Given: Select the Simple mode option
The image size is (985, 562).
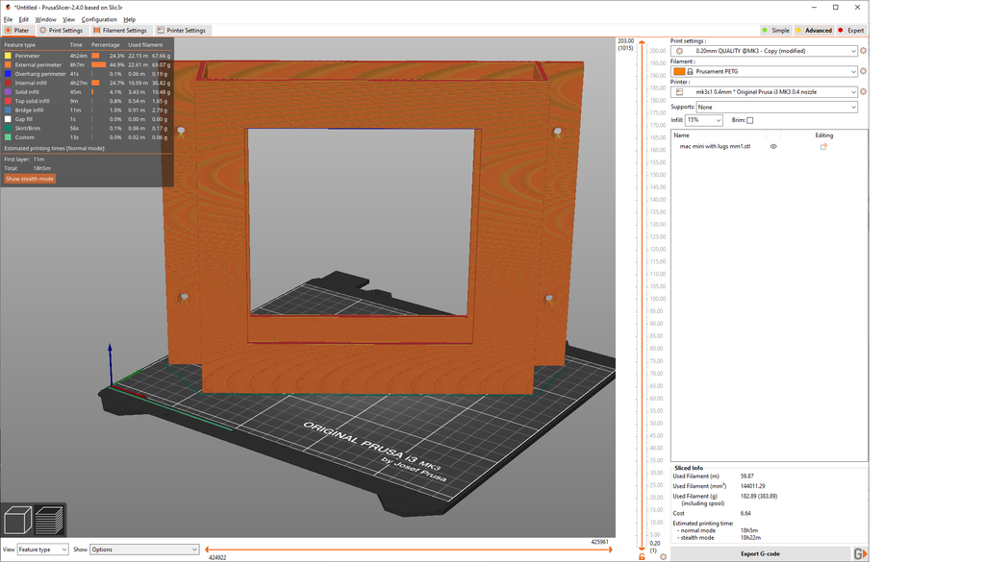Looking at the screenshot, I should coord(776,30).
